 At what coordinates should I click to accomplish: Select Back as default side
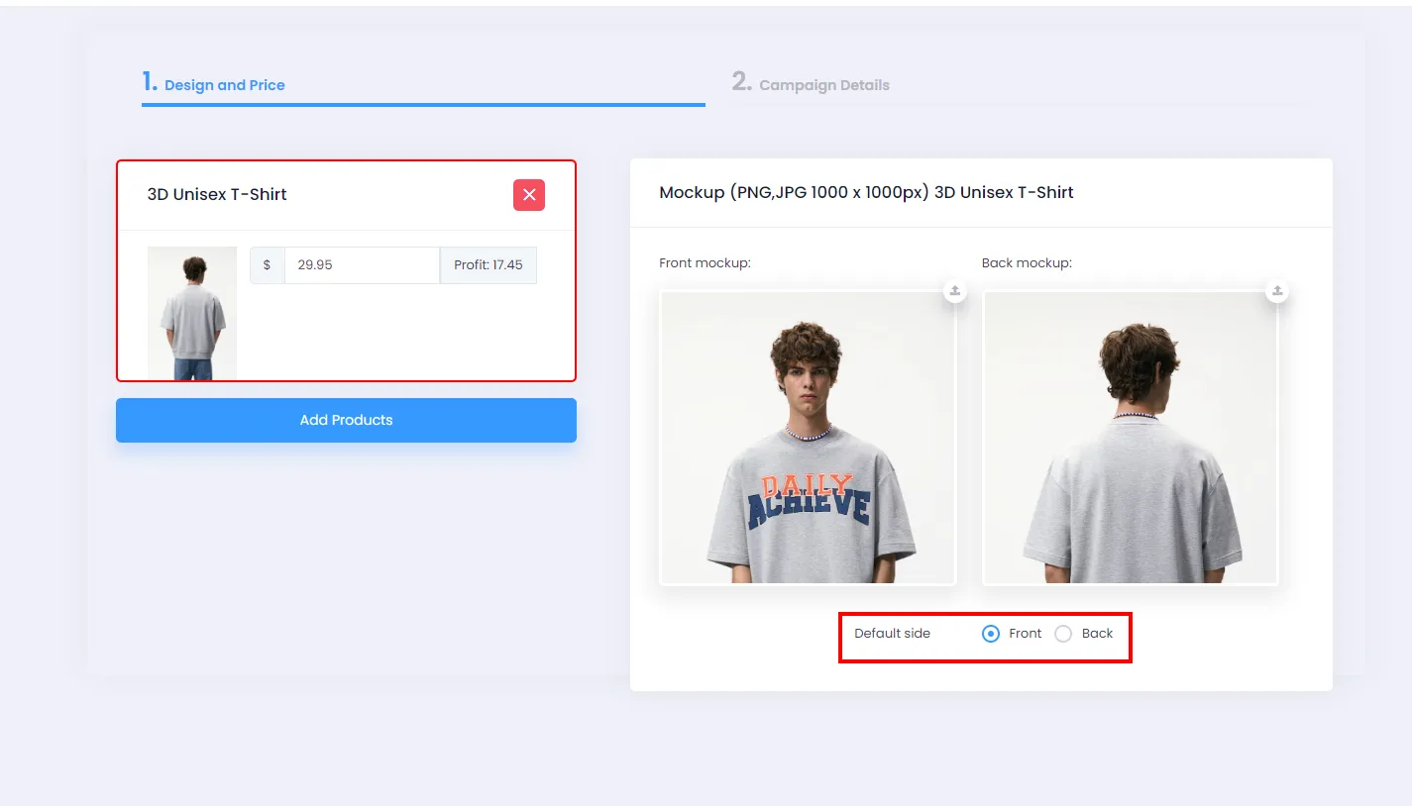pos(1063,634)
